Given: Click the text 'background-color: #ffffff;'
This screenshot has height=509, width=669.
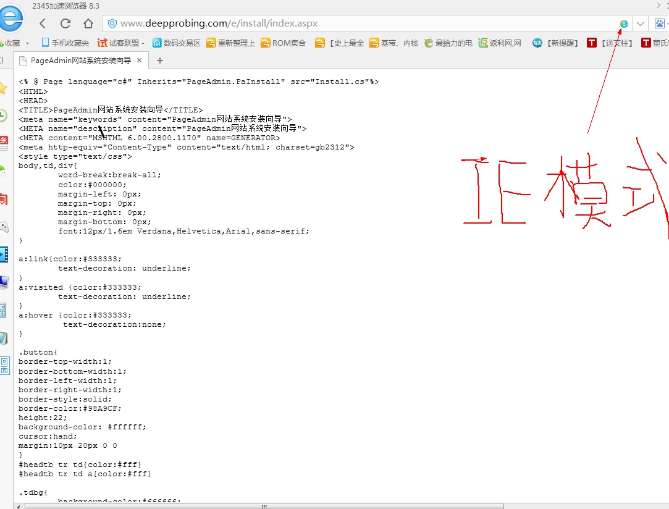Looking at the screenshot, I should click(82, 427).
